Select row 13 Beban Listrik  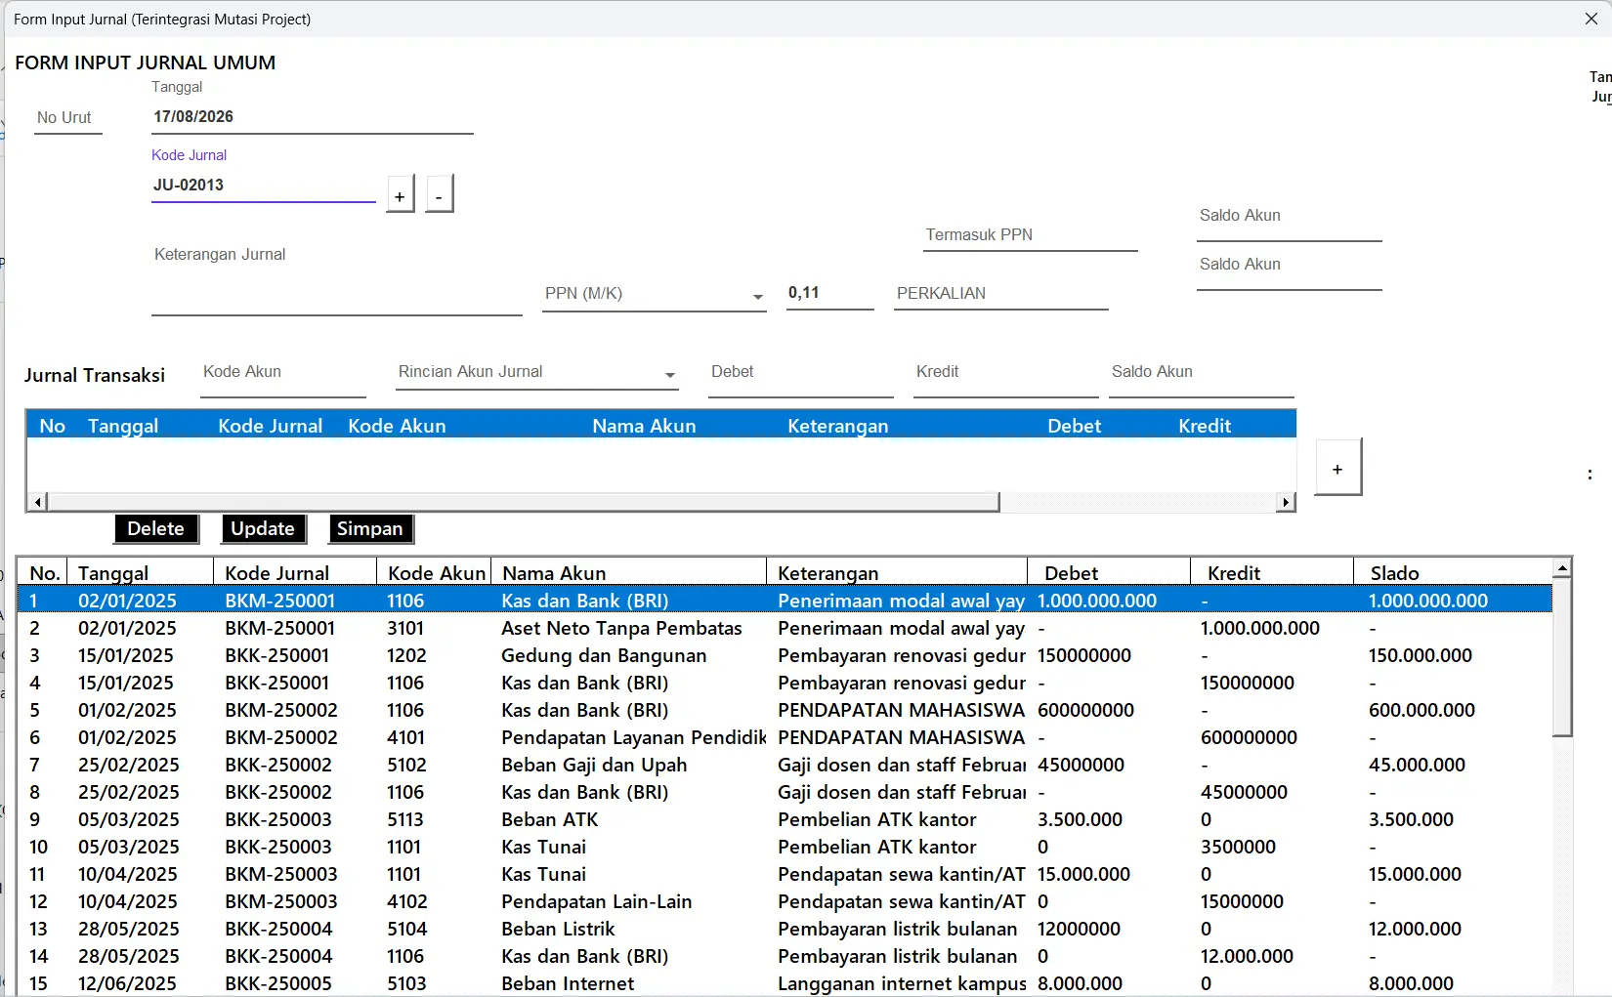tap(785, 929)
